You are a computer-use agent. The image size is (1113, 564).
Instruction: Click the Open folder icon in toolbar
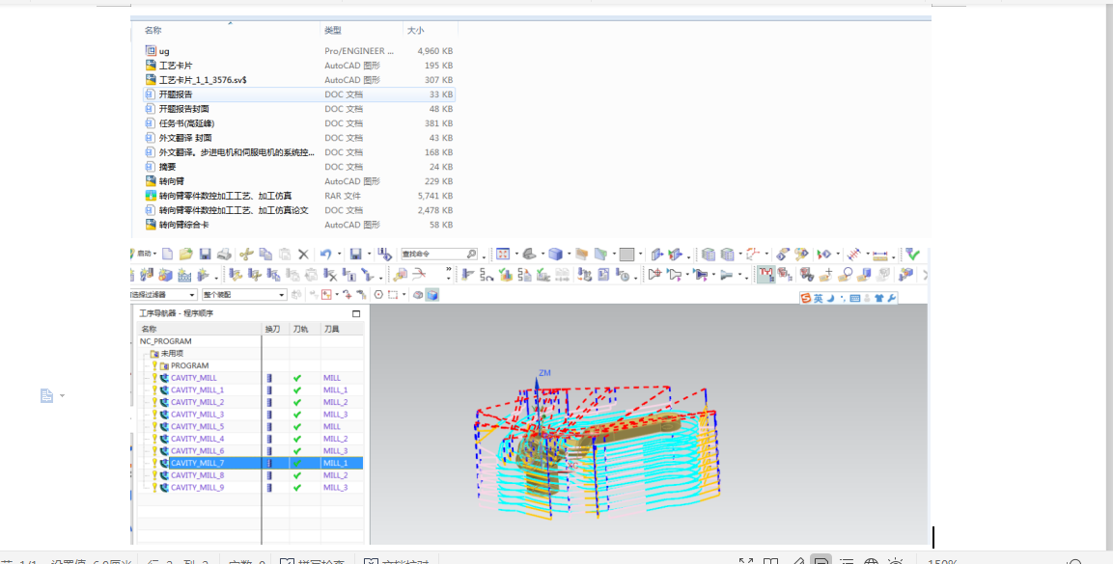[185, 255]
